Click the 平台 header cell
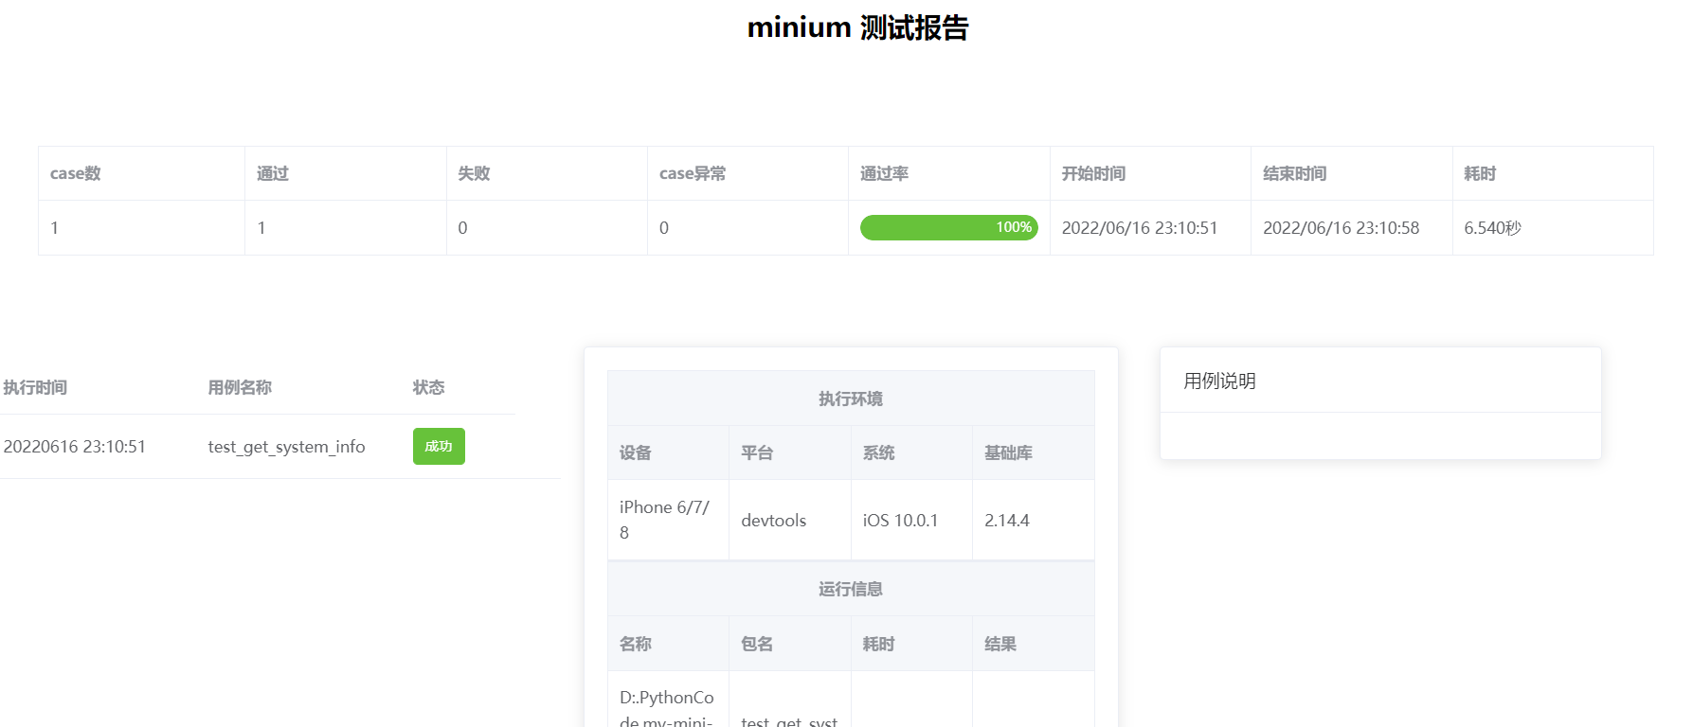Screen dimensions: 1693x727 tap(790, 452)
